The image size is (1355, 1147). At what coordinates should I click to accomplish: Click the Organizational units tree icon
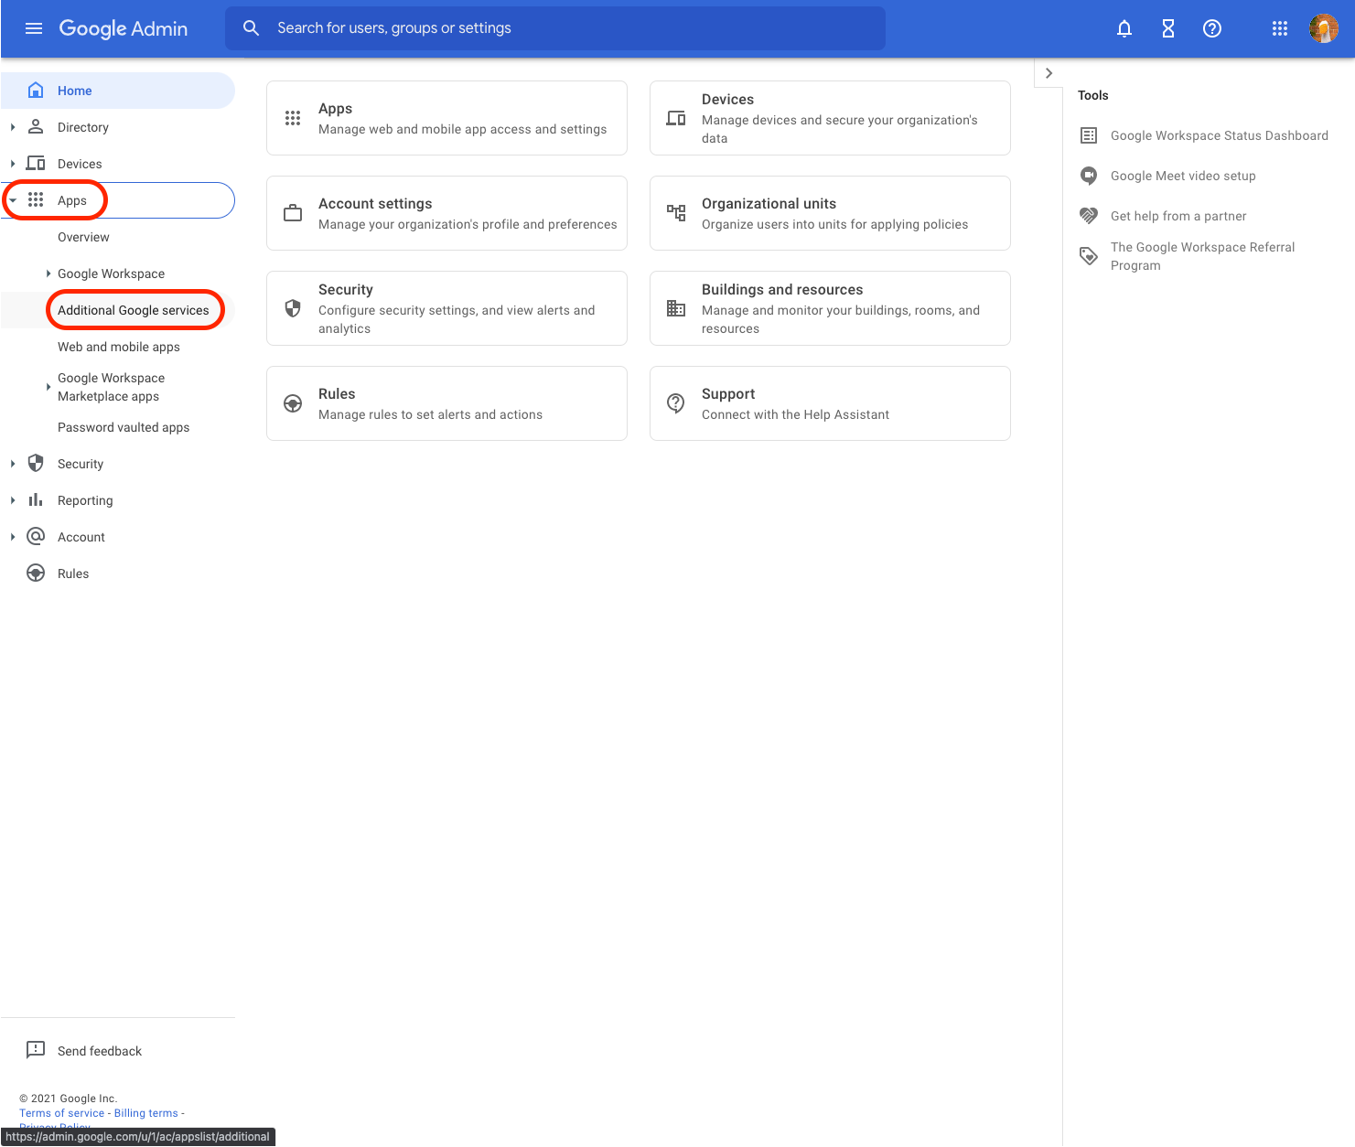676,213
